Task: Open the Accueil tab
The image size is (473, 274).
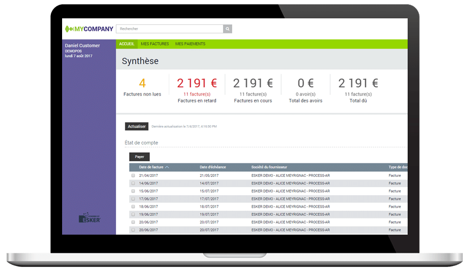Action: pyautogui.click(x=126, y=44)
